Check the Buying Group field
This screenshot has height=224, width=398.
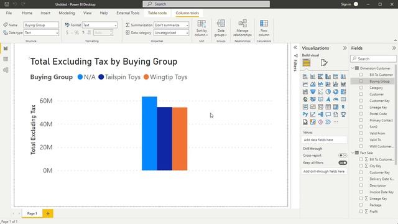(x=361, y=81)
